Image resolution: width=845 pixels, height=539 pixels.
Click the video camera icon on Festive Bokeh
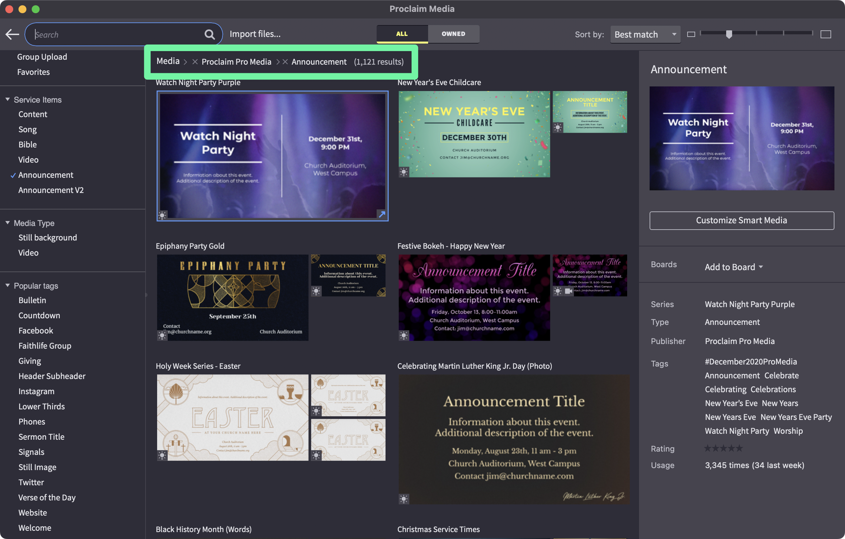coord(568,291)
